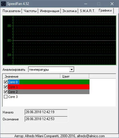119x138 pixels.
Task: Click the SpeedFan fan icon in title bar
Action: tap(3, 4)
